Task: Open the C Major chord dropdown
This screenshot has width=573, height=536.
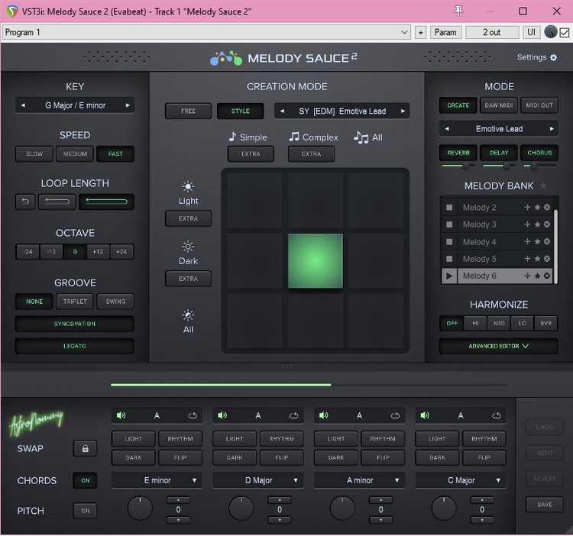Action: [x=461, y=480]
